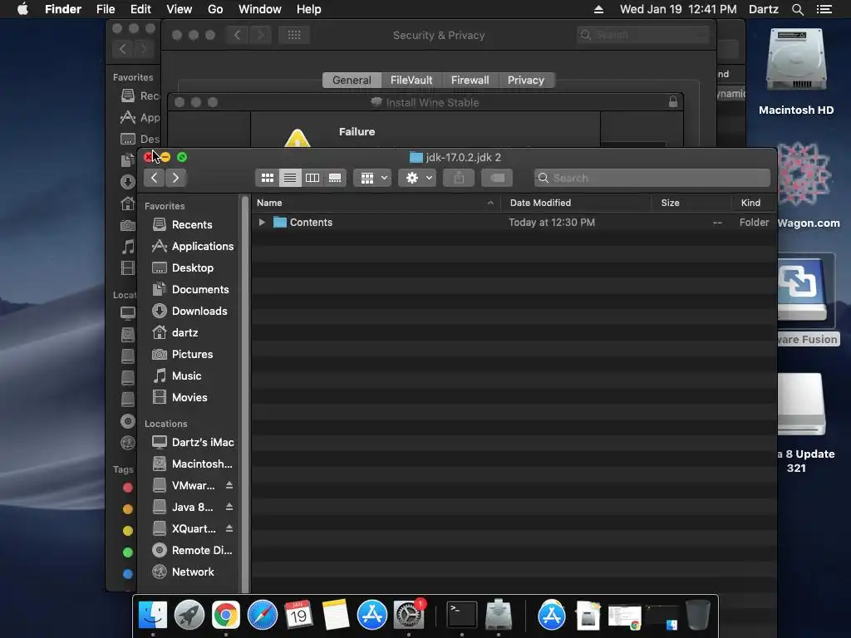The width and height of the screenshot is (851, 638).
Task: Go back in jdk-17.0.2.jdk 2 window
Action: click(154, 178)
